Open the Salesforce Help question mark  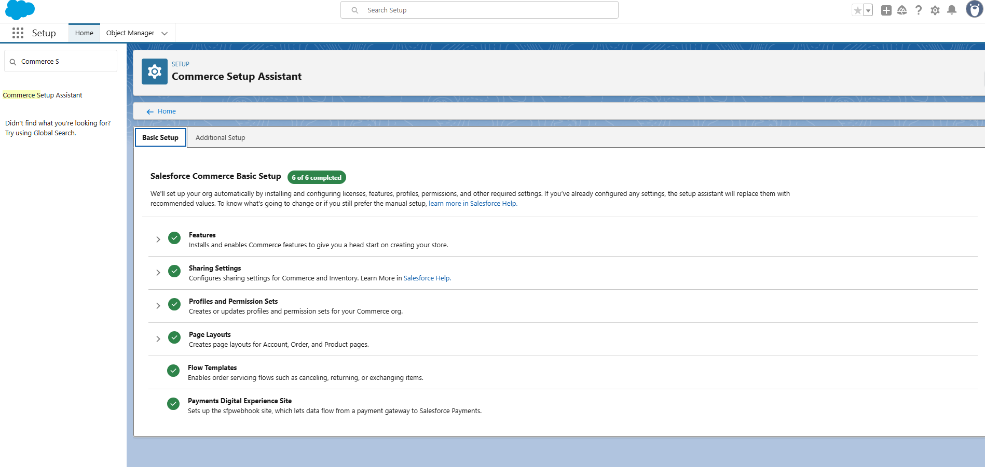[x=919, y=10]
